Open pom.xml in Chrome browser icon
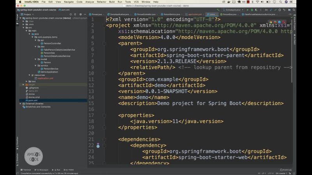The width and height of the screenshot is (312, 175). coord(271,22)
